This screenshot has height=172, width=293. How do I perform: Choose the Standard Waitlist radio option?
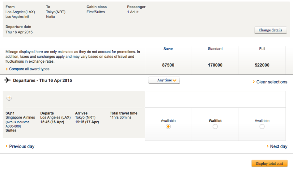(215, 127)
